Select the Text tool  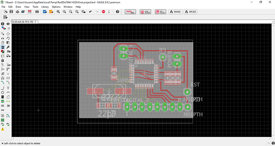pyautogui.click(x=8, y=88)
